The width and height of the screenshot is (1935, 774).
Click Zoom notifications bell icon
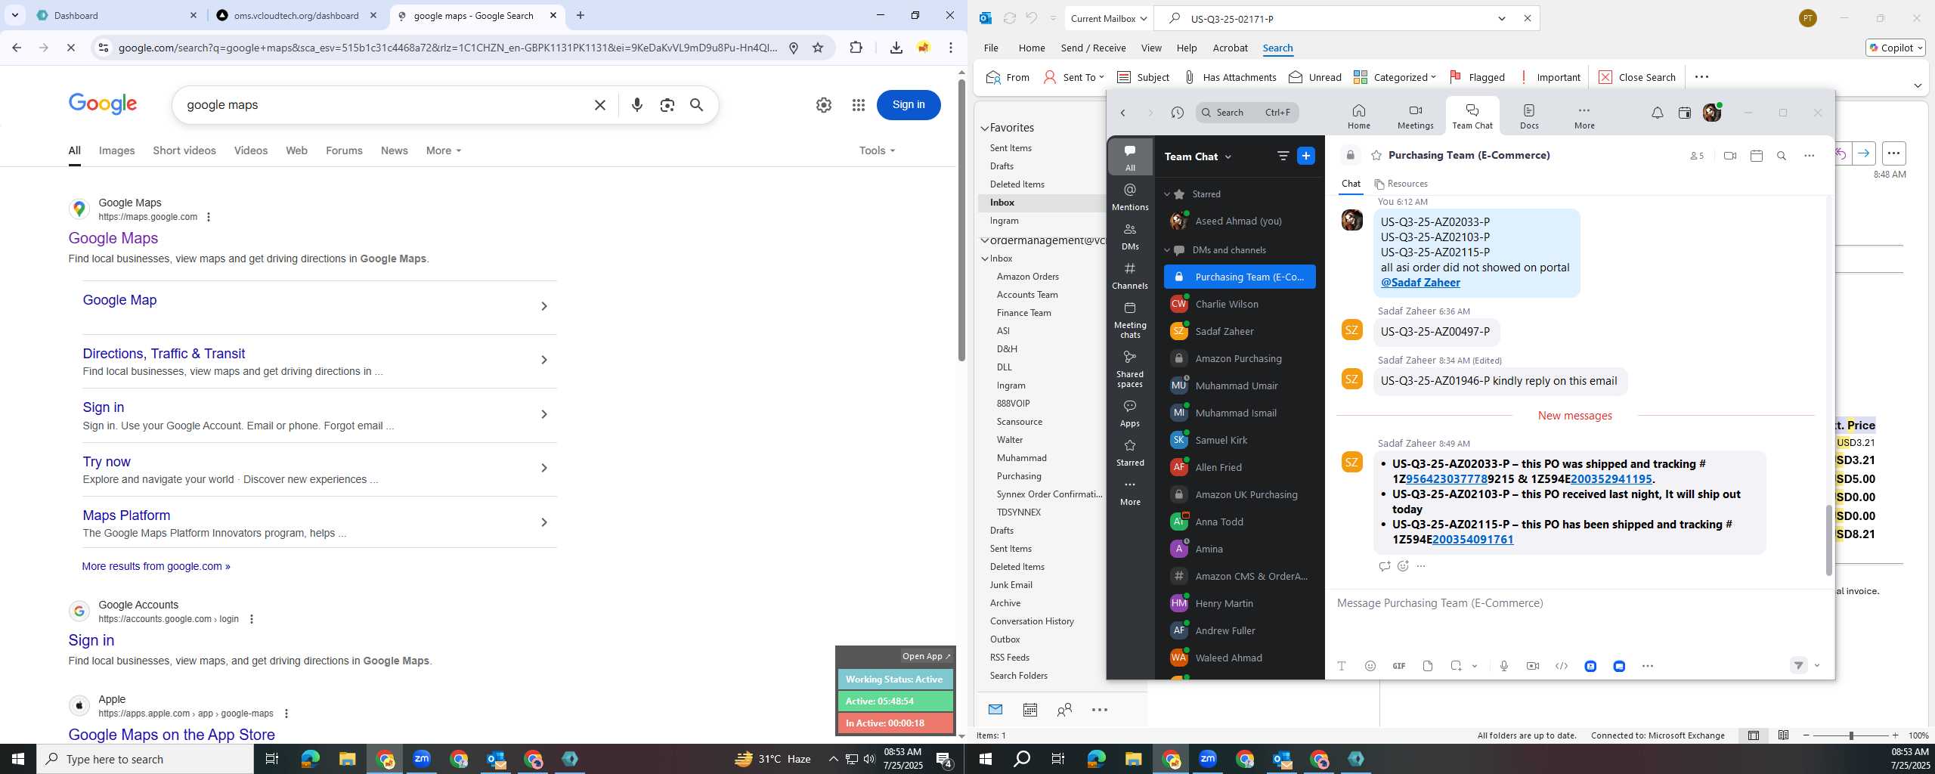(1657, 113)
